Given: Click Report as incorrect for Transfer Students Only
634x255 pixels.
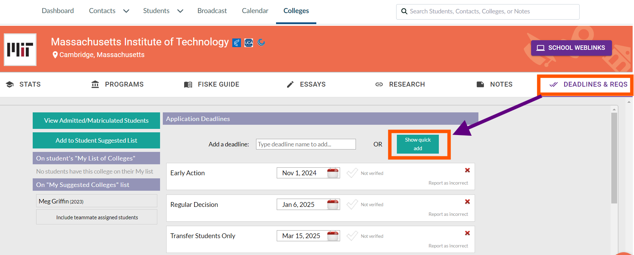Looking at the screenshot, I should point(448,246).
